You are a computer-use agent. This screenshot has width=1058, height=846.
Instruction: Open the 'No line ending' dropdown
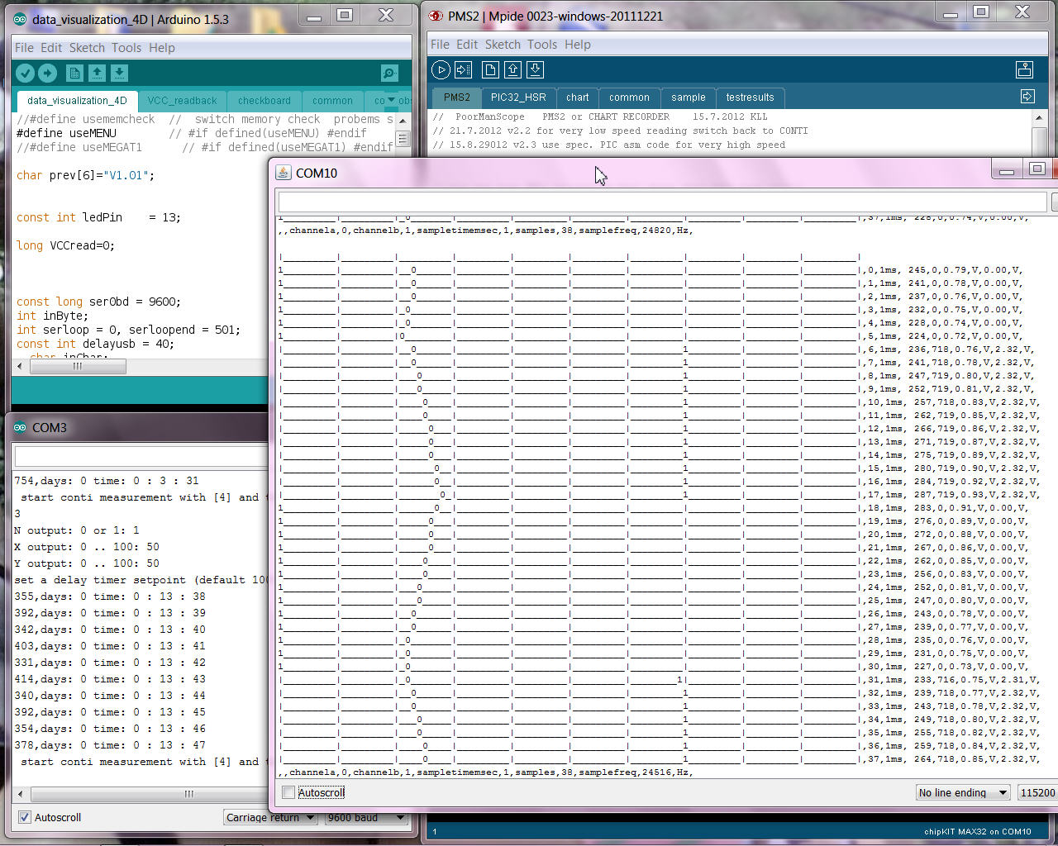[963, 792]
